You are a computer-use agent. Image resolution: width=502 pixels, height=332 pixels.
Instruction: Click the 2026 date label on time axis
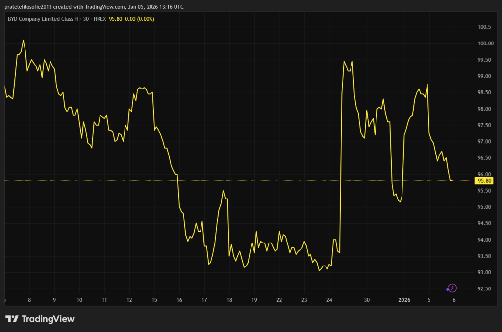[x=404, y=300]
